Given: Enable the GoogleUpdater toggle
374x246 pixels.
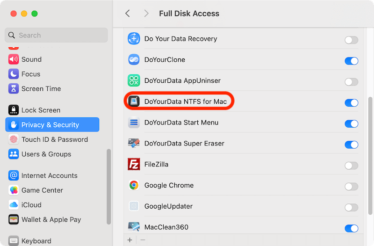Looking at the screenshot, I should [x=352, y=207].
